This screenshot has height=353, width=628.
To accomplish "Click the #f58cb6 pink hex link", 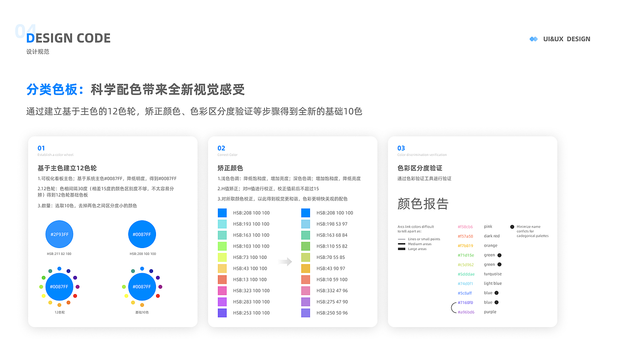I will 465,227.
